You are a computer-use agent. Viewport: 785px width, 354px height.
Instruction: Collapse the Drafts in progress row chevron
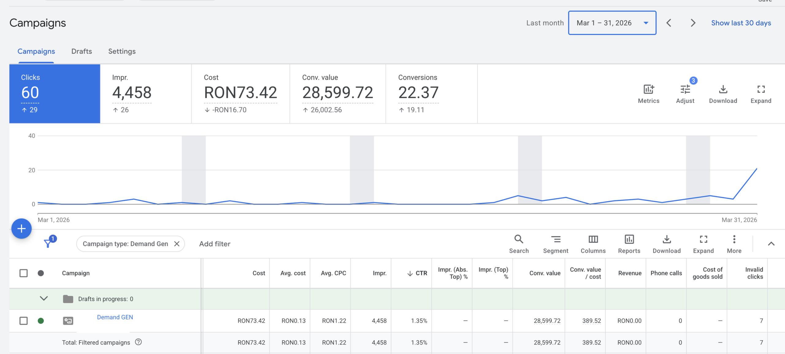[44, 298]
